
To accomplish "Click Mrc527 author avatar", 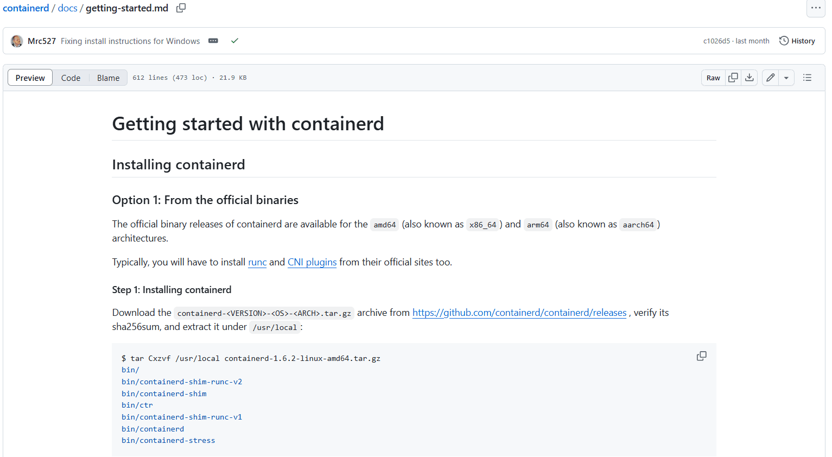I will tap(17, 41).
